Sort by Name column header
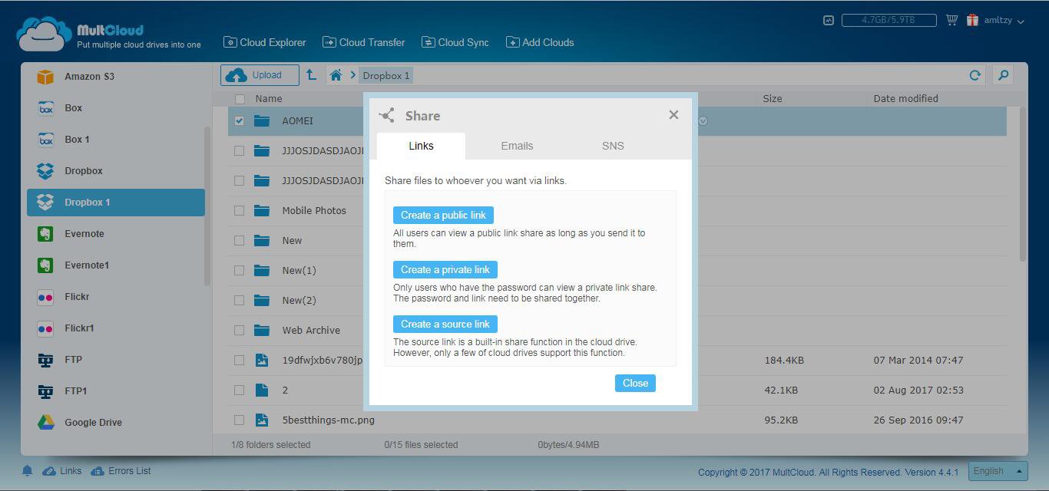 [x=269, y=99]
